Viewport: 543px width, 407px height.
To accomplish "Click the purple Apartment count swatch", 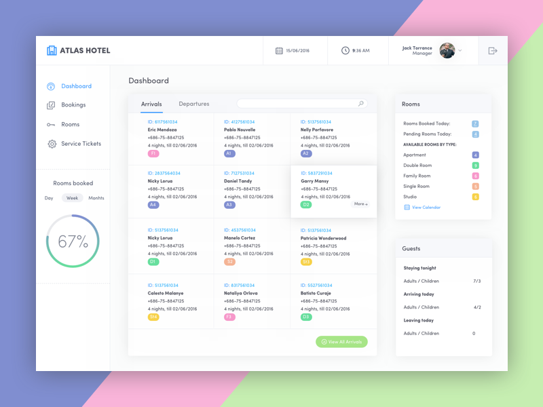I will pyautogui.click(x=475, y=155).
